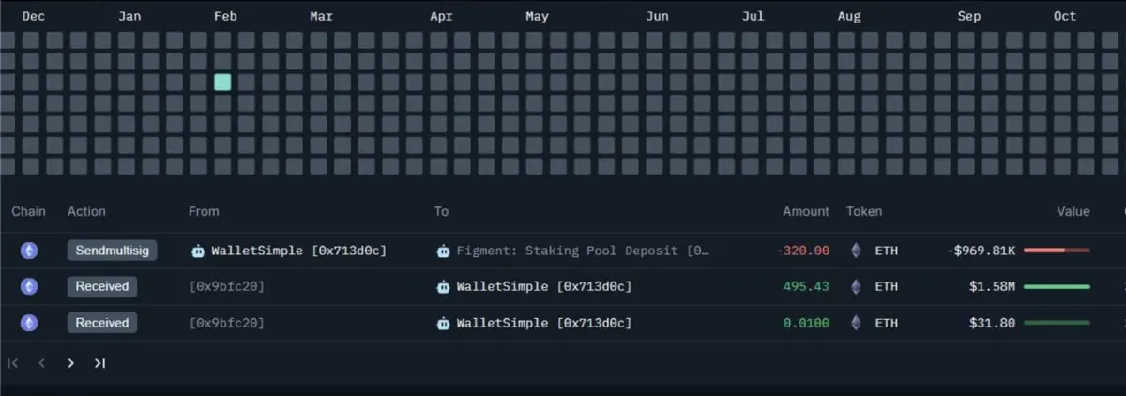Click the Ethereum chain icon in the Sendmultisig row

pos(29,251)
